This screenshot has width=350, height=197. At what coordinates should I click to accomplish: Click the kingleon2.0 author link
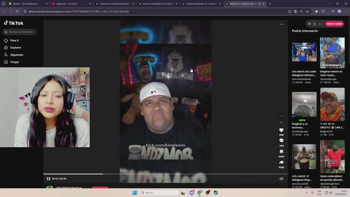[x=326, y=131]
